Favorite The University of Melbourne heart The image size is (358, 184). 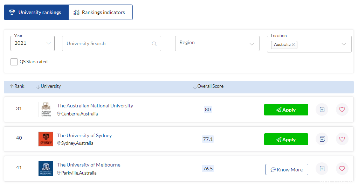coord(342,169)
